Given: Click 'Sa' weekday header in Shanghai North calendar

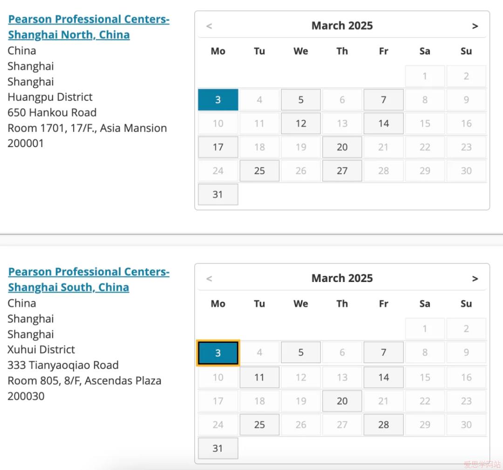Looking at the screenshot, I should click(x=425, y=51).
